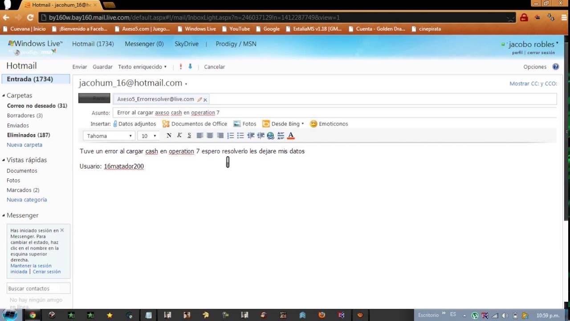Align text to the left

pyautogui.click(x=200, y=136)
